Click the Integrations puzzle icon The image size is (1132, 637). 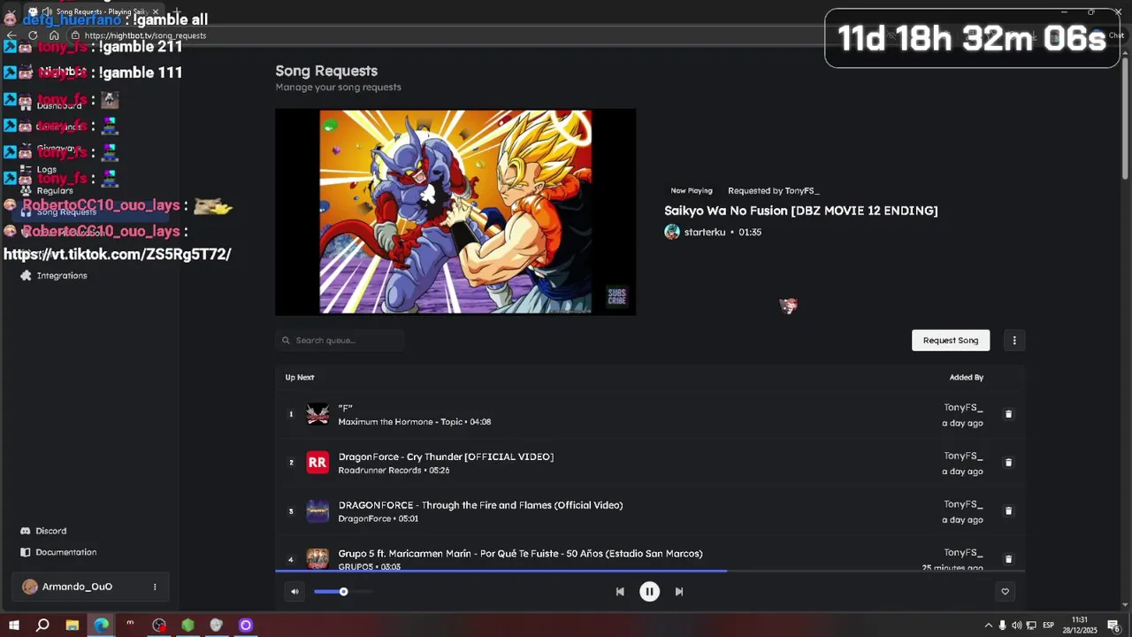point(26,276)
